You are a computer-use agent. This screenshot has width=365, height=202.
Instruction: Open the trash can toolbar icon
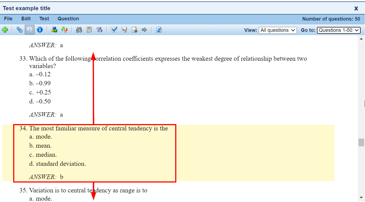(x=124, y=30)
